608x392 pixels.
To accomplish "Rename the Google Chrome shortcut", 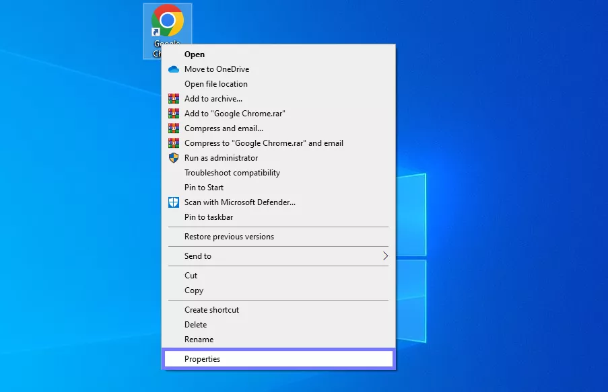I will tap(199, 339).
